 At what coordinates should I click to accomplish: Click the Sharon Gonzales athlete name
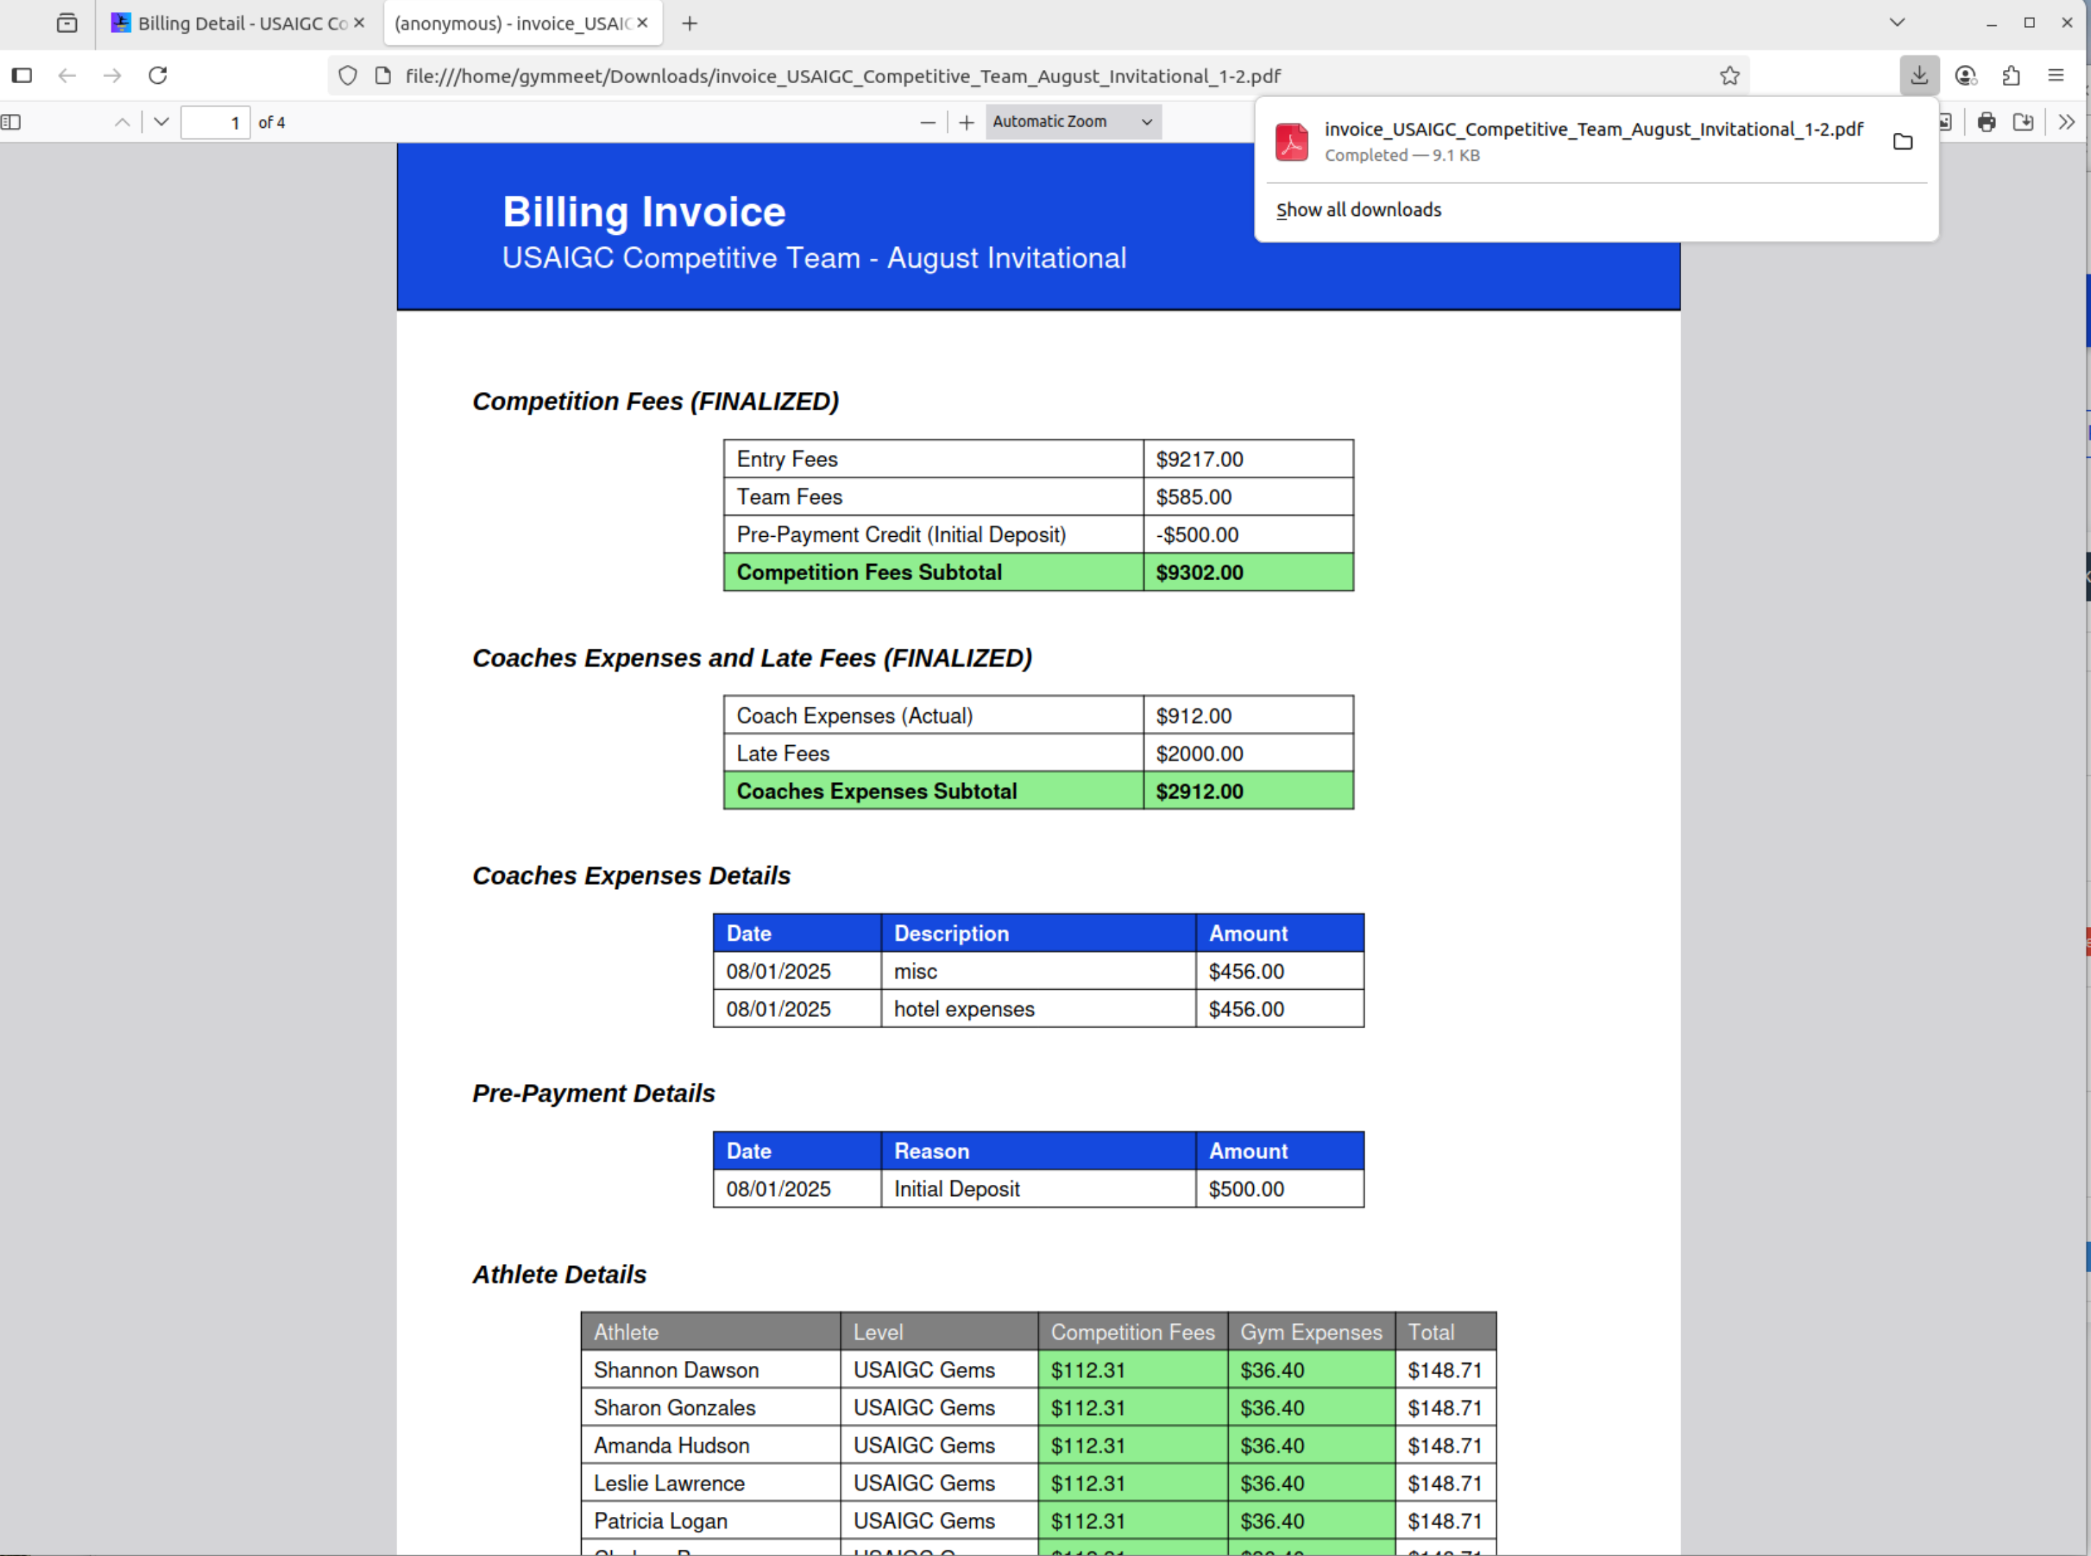(x=675, y=1407)
